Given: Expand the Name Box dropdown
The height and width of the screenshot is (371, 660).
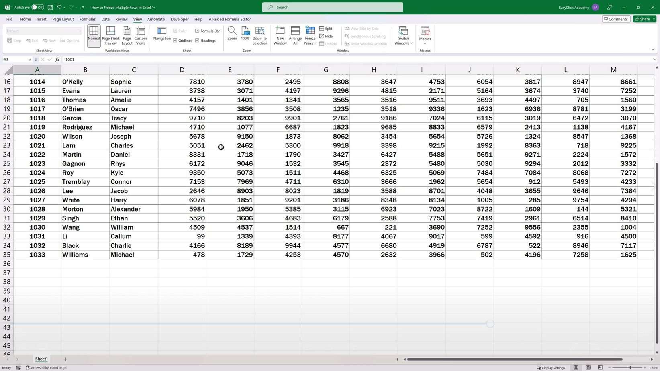Looking at the screenshot, I should [30, 59].
